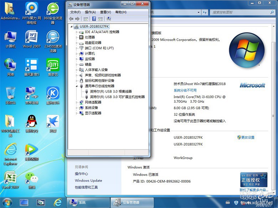Launch Word 2007 from desktop
This screenshot has width=278, height=208.
point(32,39)
